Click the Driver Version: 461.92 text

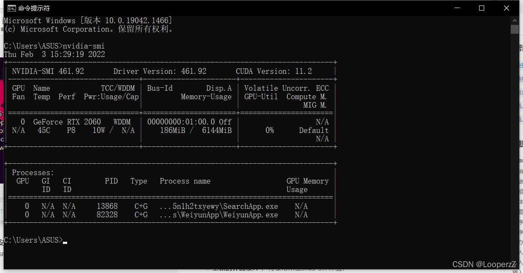(x=160, y=71)
